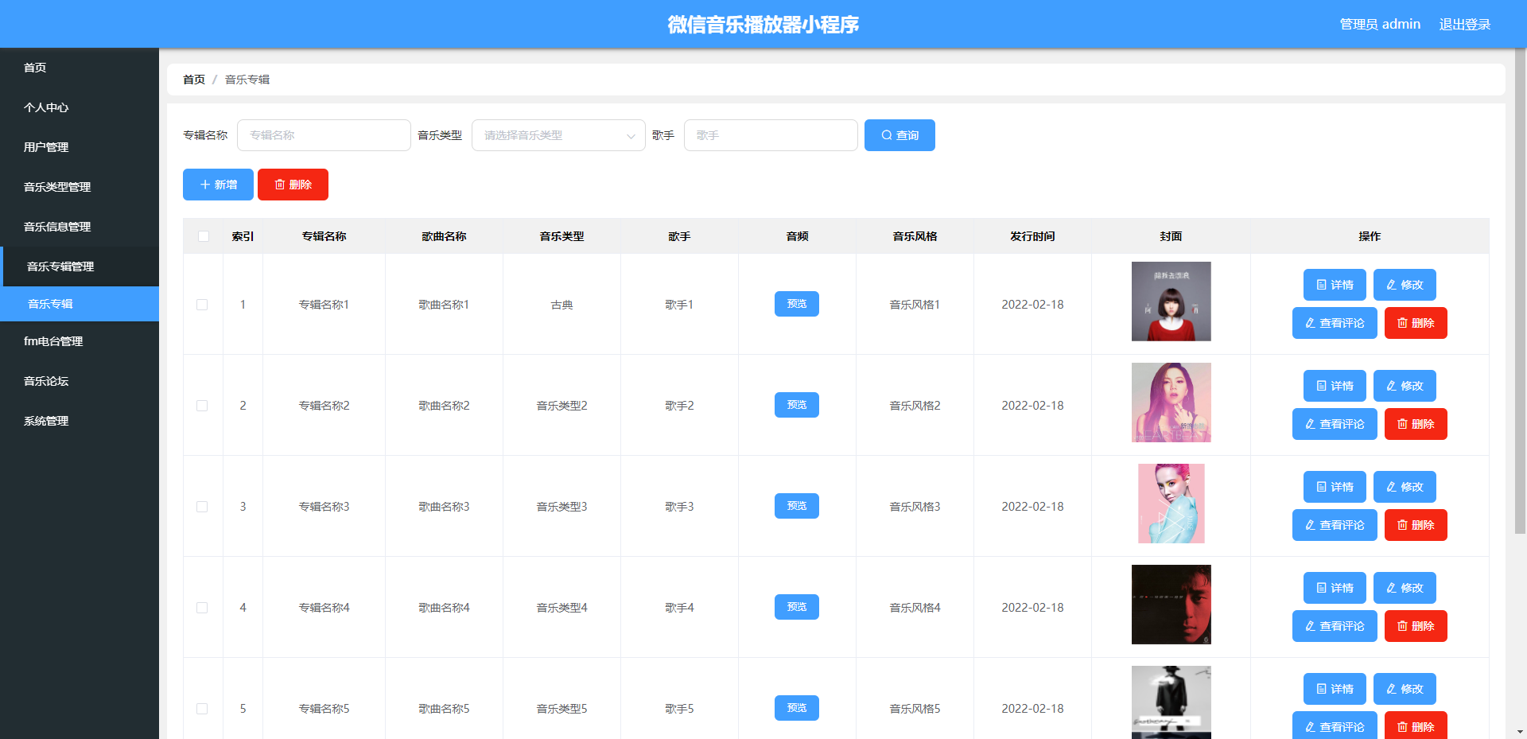Open the 请选择音乐类型 dropdown

click(x=558, y=134)
